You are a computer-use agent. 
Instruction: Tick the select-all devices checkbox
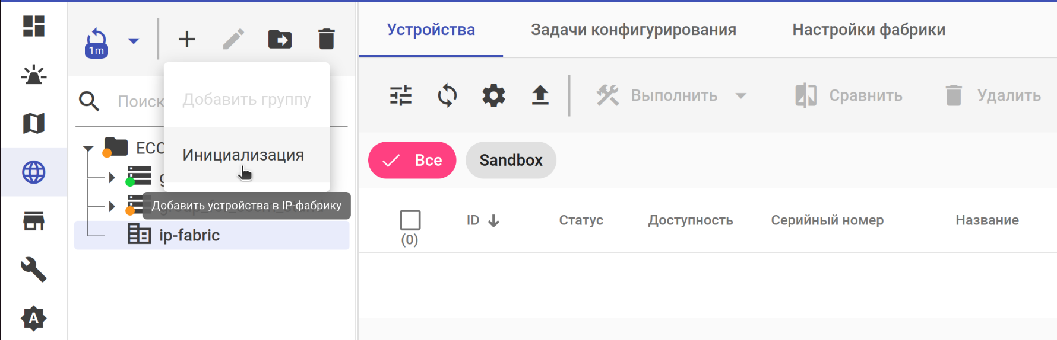[x=410, y=220]
